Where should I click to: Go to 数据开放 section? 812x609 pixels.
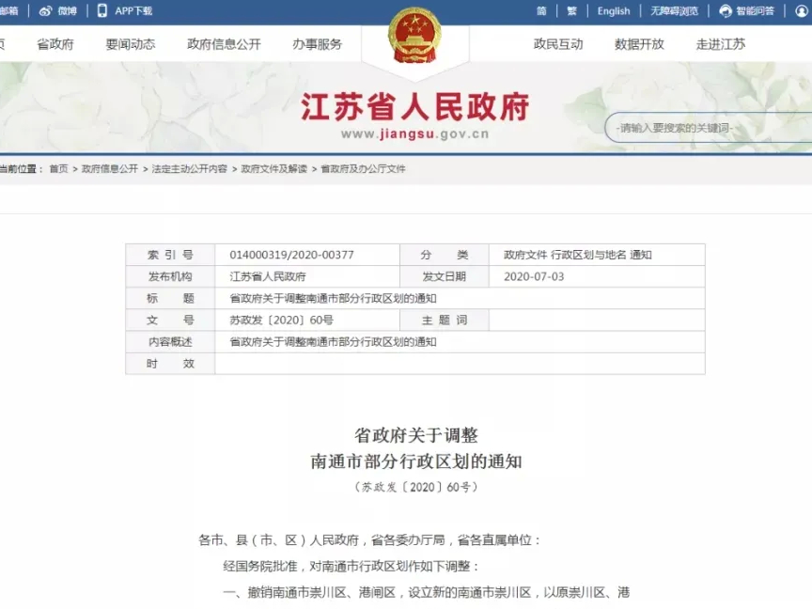coord(640,44)
